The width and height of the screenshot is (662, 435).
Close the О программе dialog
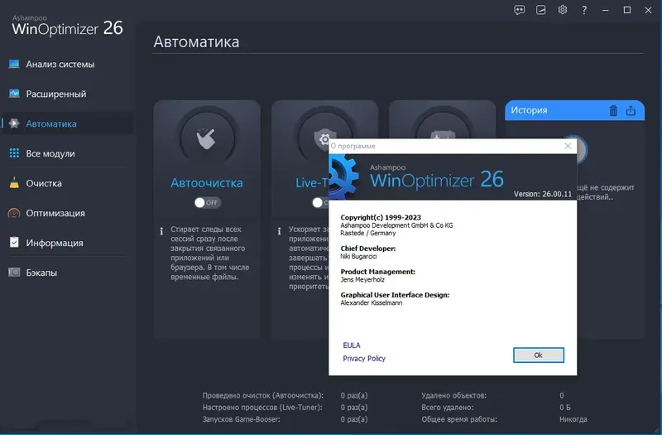point(568,146)
